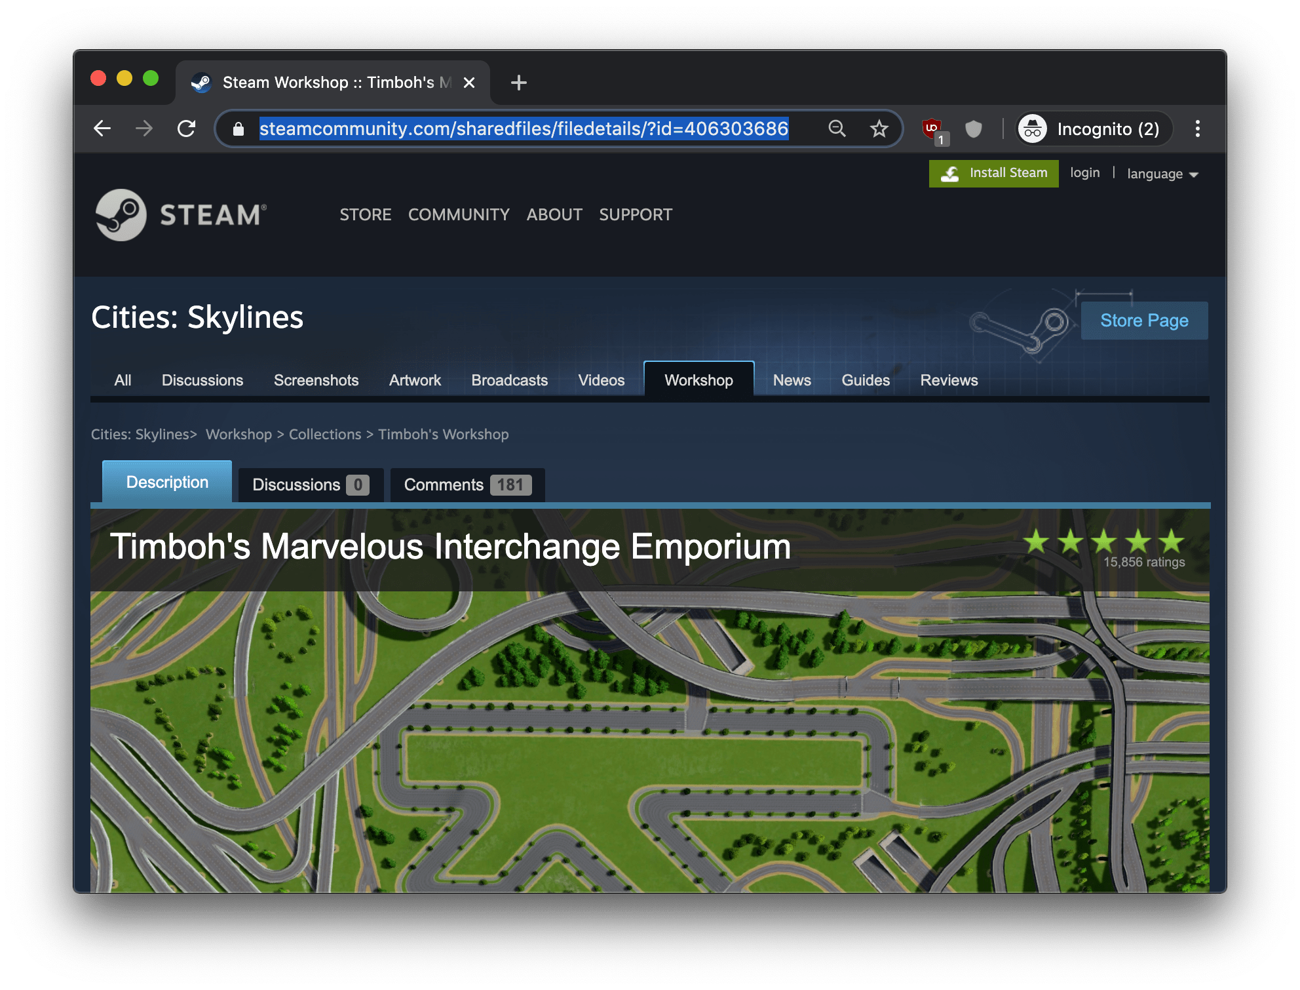
Task: Open the STORE menu
Action: pos(365,215)
